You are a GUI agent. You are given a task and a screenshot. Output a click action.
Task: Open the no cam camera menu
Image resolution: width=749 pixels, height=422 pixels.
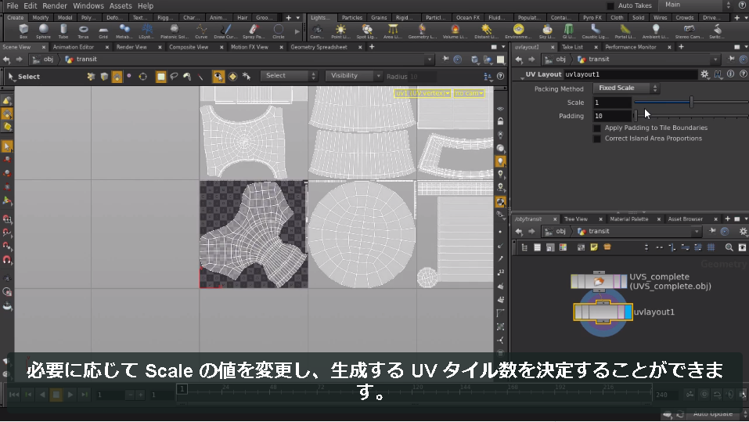pos(469,93)
